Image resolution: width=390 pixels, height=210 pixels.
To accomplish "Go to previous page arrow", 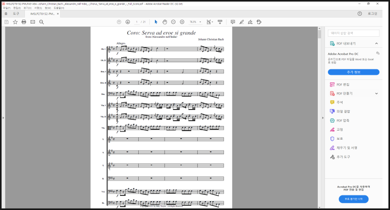I will [119, 22].
